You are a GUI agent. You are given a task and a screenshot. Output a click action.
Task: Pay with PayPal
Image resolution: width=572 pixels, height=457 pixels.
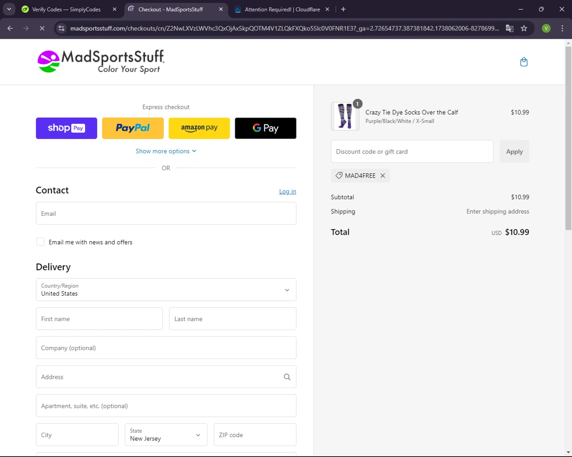133,128
